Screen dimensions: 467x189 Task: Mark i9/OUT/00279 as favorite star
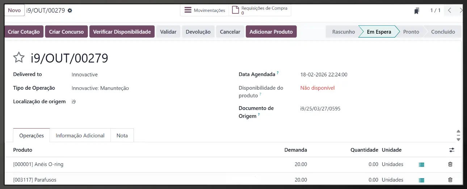pyautogui.click(x=19, y=58)
